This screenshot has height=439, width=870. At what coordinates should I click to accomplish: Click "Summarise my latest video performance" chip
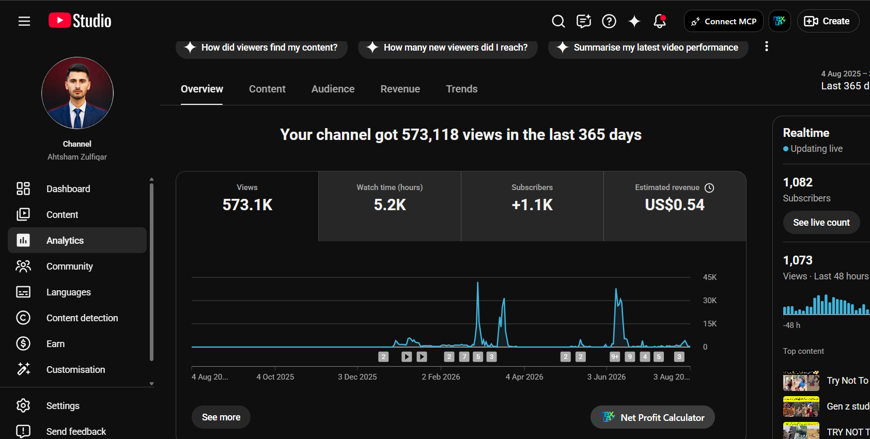pos(648,48)
